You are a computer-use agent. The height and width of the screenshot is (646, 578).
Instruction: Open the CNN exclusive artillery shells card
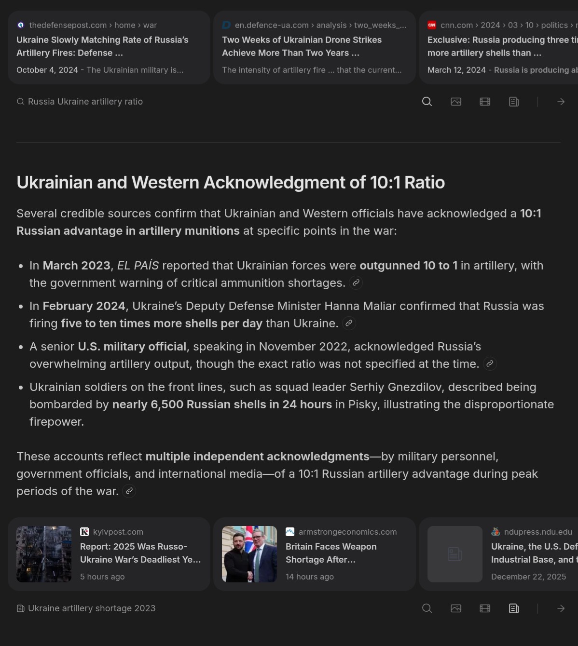click(498, 47)
